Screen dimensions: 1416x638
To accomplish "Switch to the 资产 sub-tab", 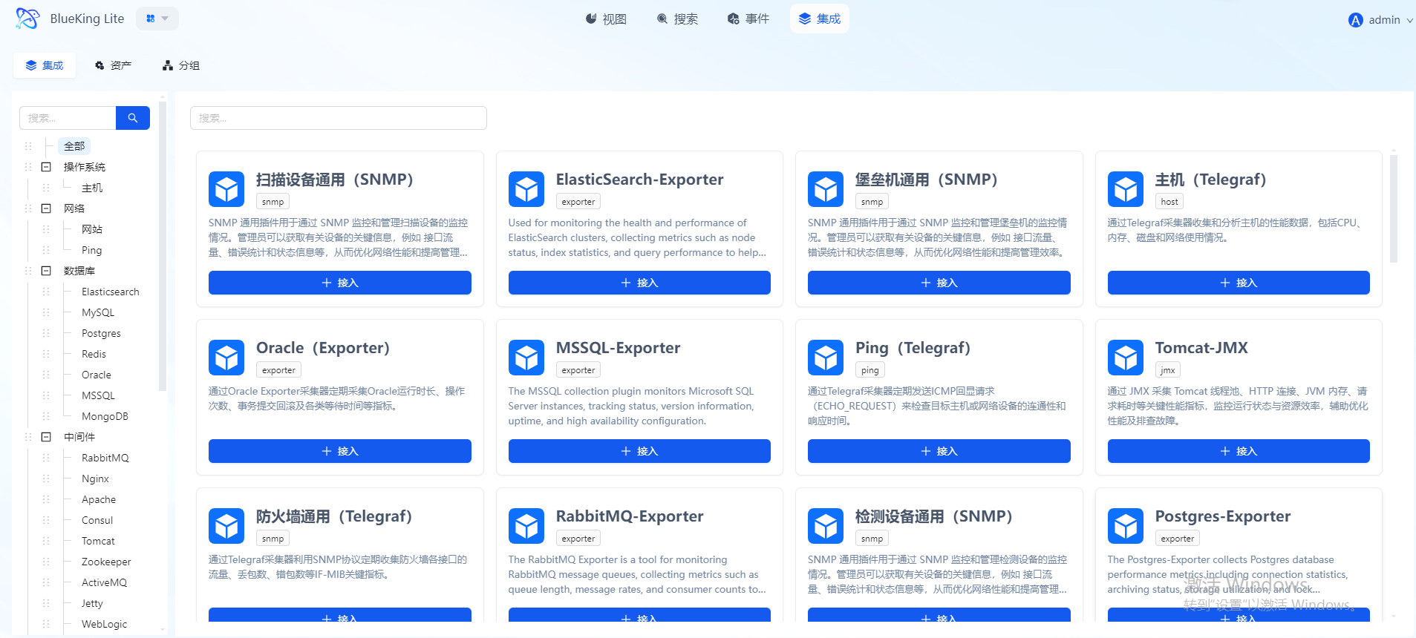I will tap(113, 65).
